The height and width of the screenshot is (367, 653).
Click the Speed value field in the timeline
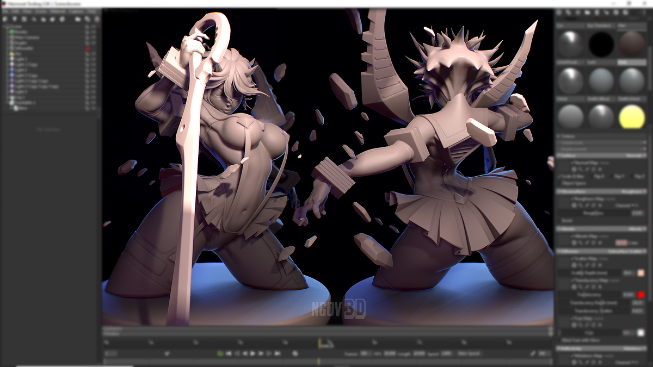pyautogui.click(x=446, y=353)
